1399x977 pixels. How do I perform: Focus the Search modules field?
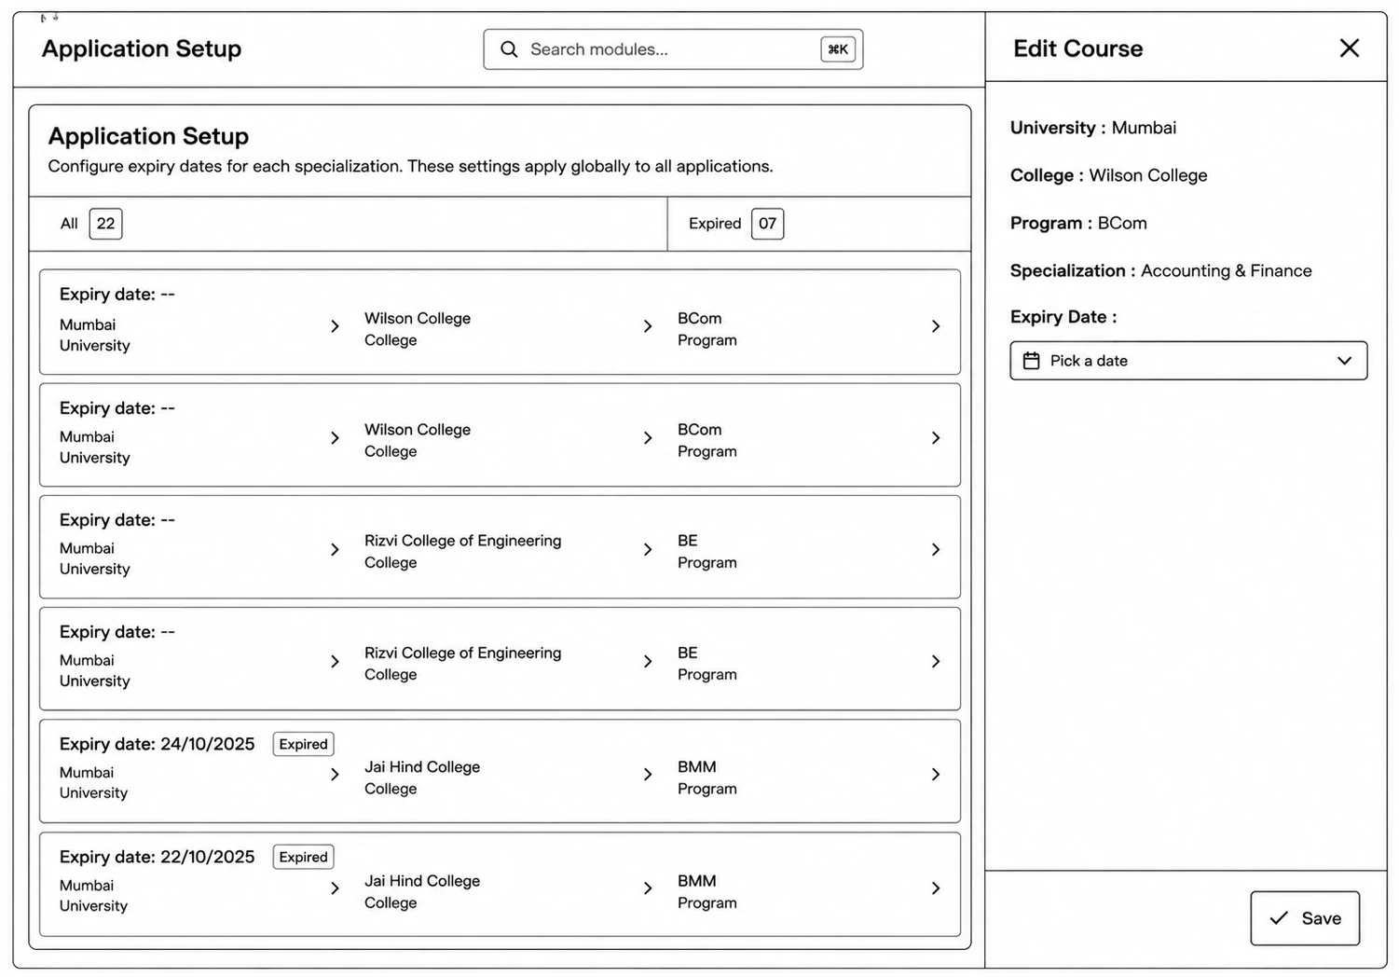[673, 49]
